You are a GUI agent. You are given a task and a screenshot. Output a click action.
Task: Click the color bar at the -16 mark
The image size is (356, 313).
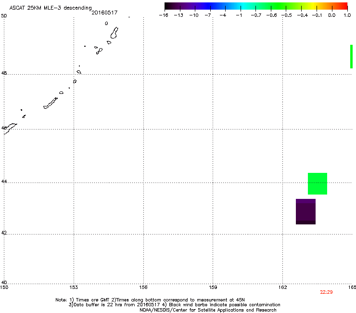tap(165, 6)
